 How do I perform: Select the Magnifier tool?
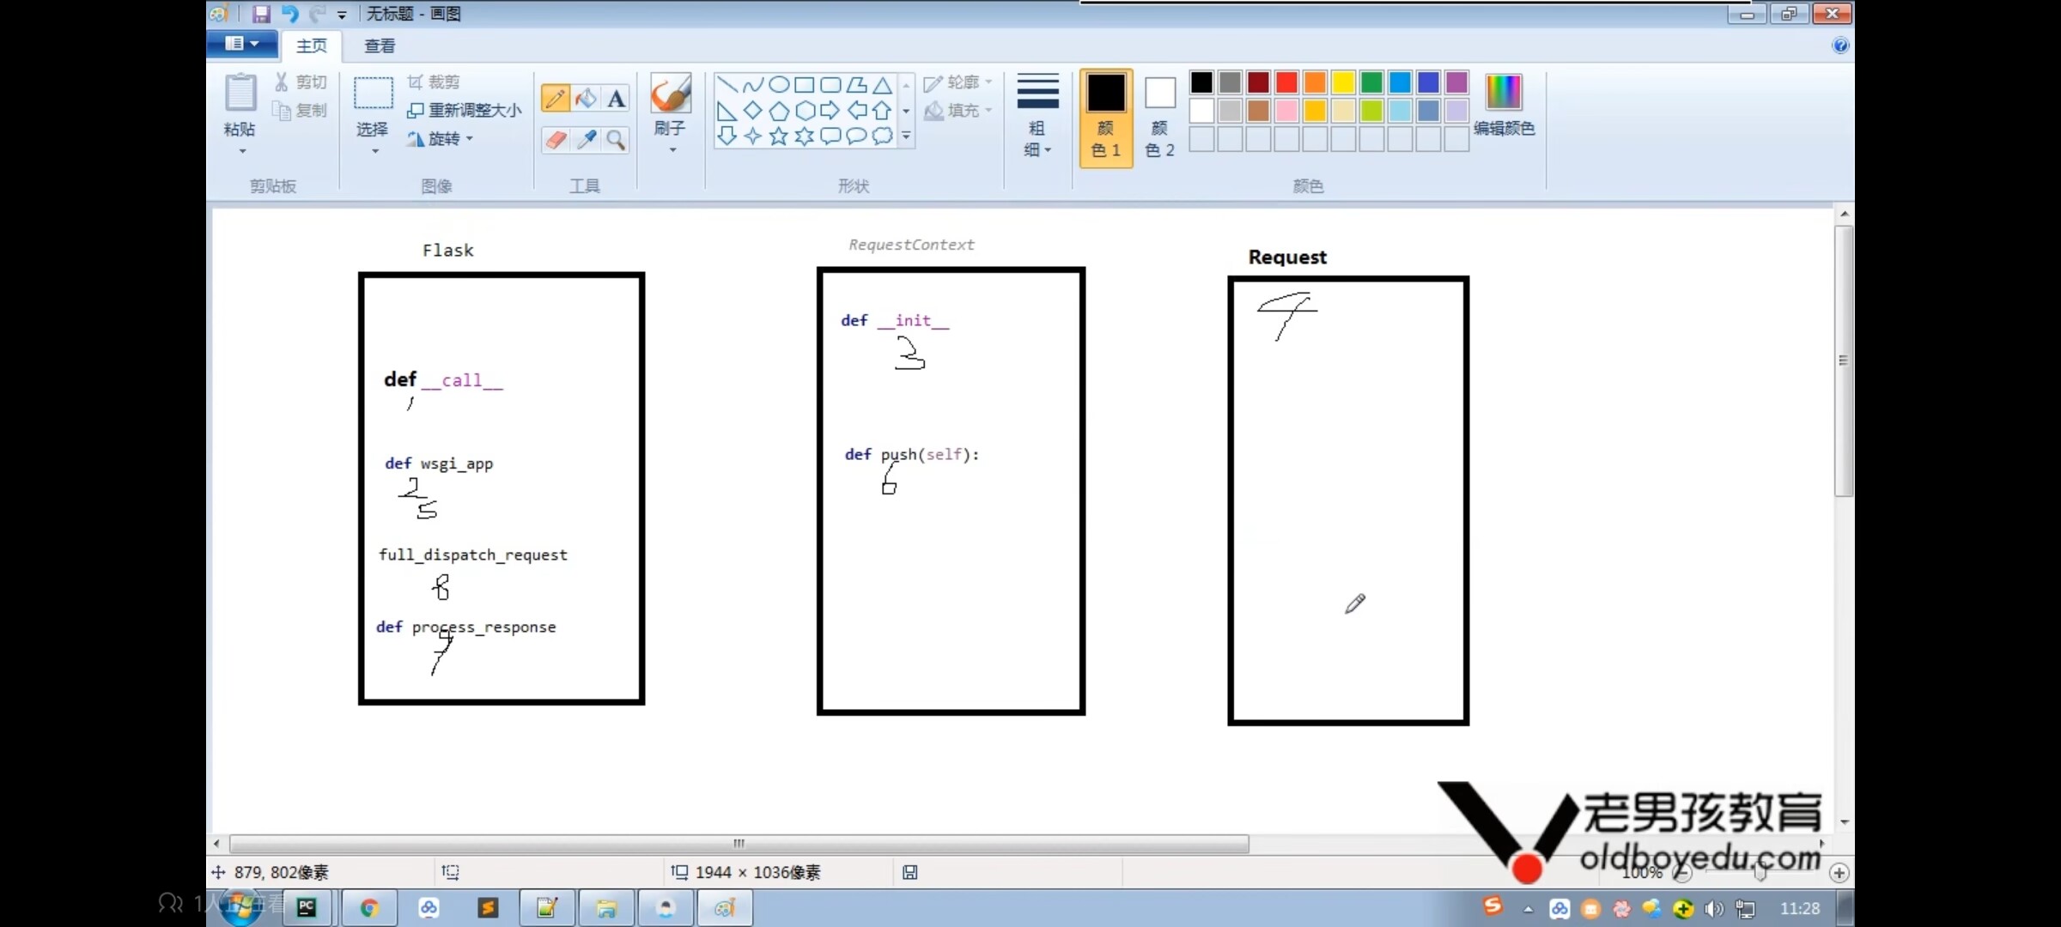(616, 139)
